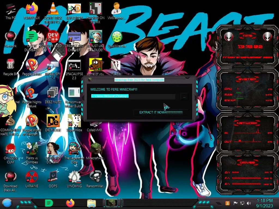Screen dimensions: 279x209
Task: Open the UKRAINE radiation icon
Action: click(32, 180)
